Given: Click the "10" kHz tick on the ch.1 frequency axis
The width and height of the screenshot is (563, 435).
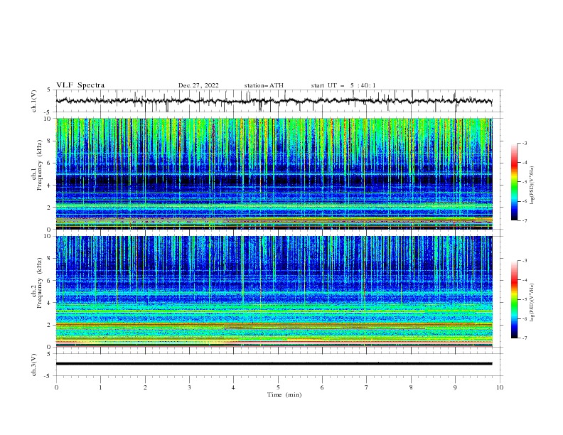Looking at the screenshot, I should pos(49,119).
